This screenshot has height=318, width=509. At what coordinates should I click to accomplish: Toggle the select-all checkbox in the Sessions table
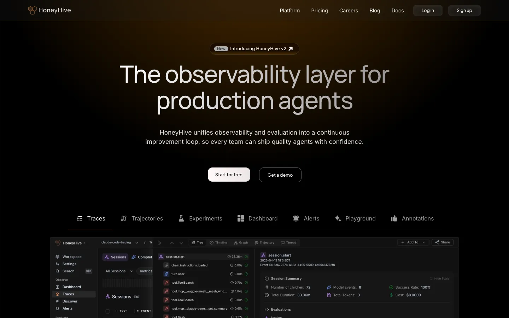pyautogui.click(x=108, y=311)
